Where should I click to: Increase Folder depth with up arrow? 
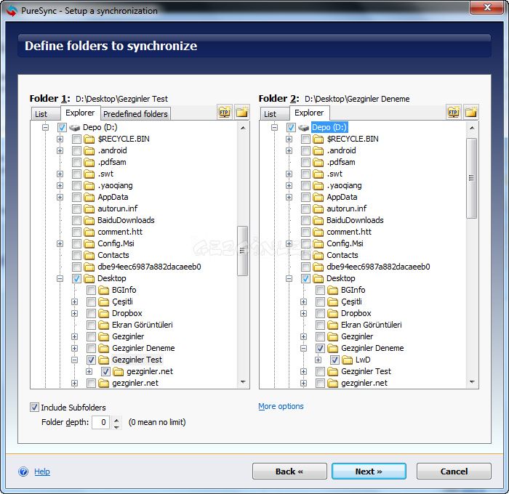(x=116, y=419)
